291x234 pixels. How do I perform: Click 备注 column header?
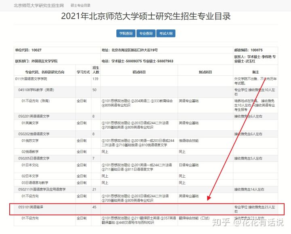pyautogui.click(x=255, y=70)
